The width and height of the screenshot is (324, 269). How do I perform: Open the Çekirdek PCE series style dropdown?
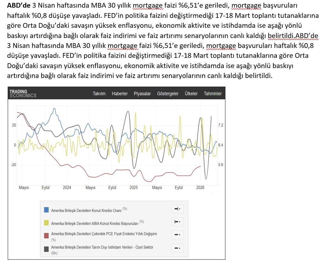coord(177,235)
